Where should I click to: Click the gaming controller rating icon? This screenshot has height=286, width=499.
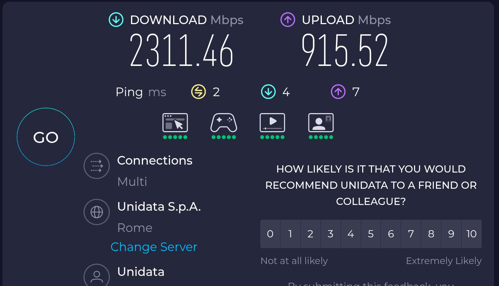(x=224, y=123)
